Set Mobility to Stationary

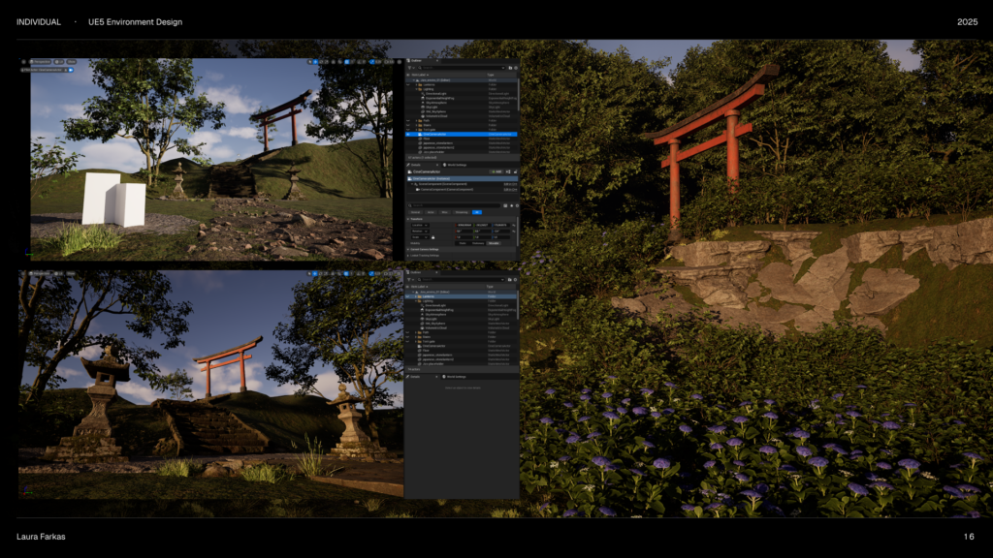[478, 243]
